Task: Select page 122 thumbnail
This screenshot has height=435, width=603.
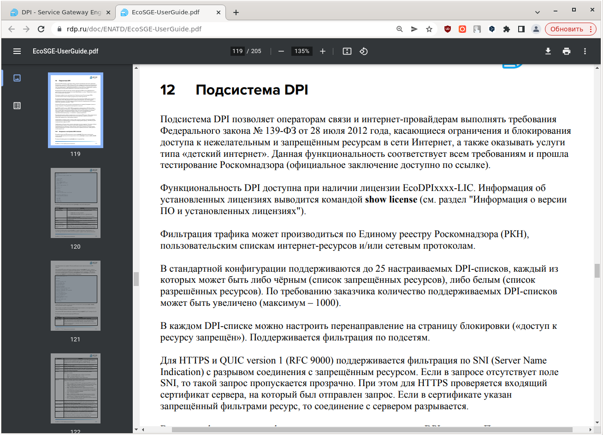Action: pos(76,388)
